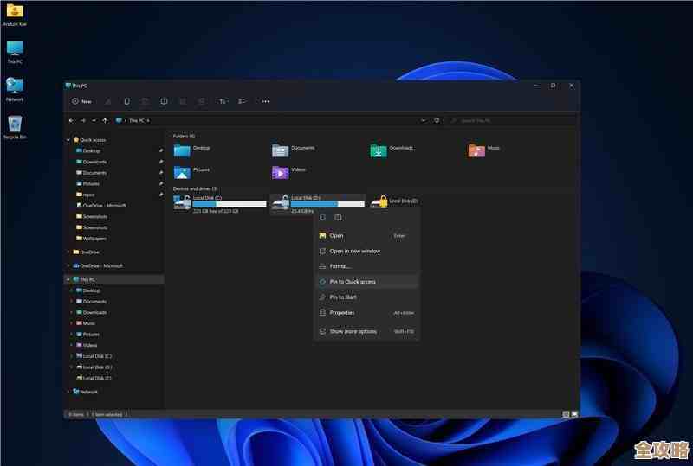Click the Local Disk (C:) storage usage bar
This screenshot has height=466, width=693.
(229, 204)
